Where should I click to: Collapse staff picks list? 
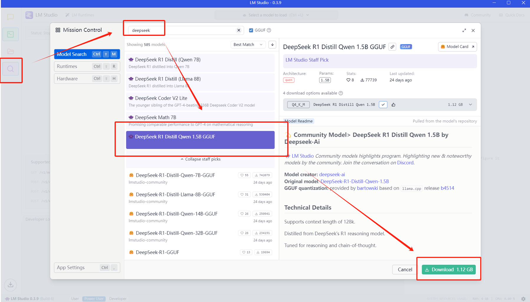click(x=200, y=159)
